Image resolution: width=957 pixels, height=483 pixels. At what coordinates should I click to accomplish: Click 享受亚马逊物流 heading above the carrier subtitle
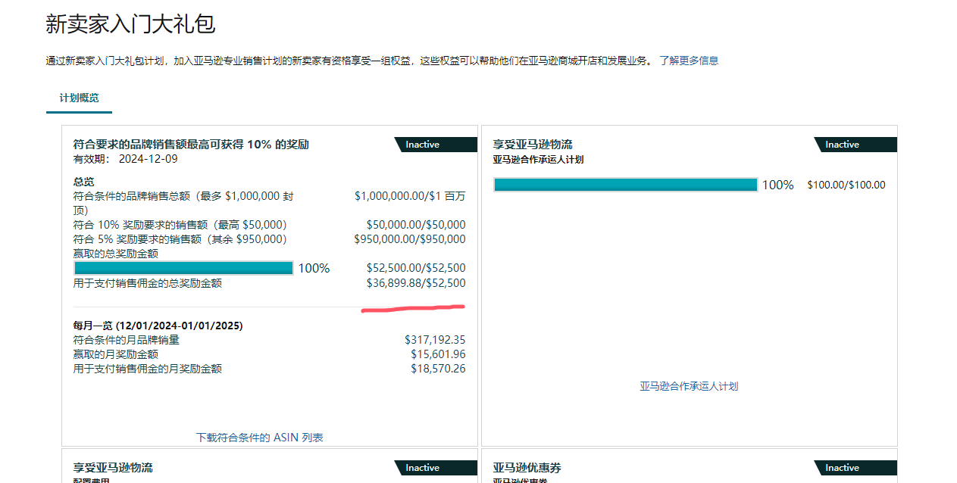pyautogui.click(x=533, y=145)
